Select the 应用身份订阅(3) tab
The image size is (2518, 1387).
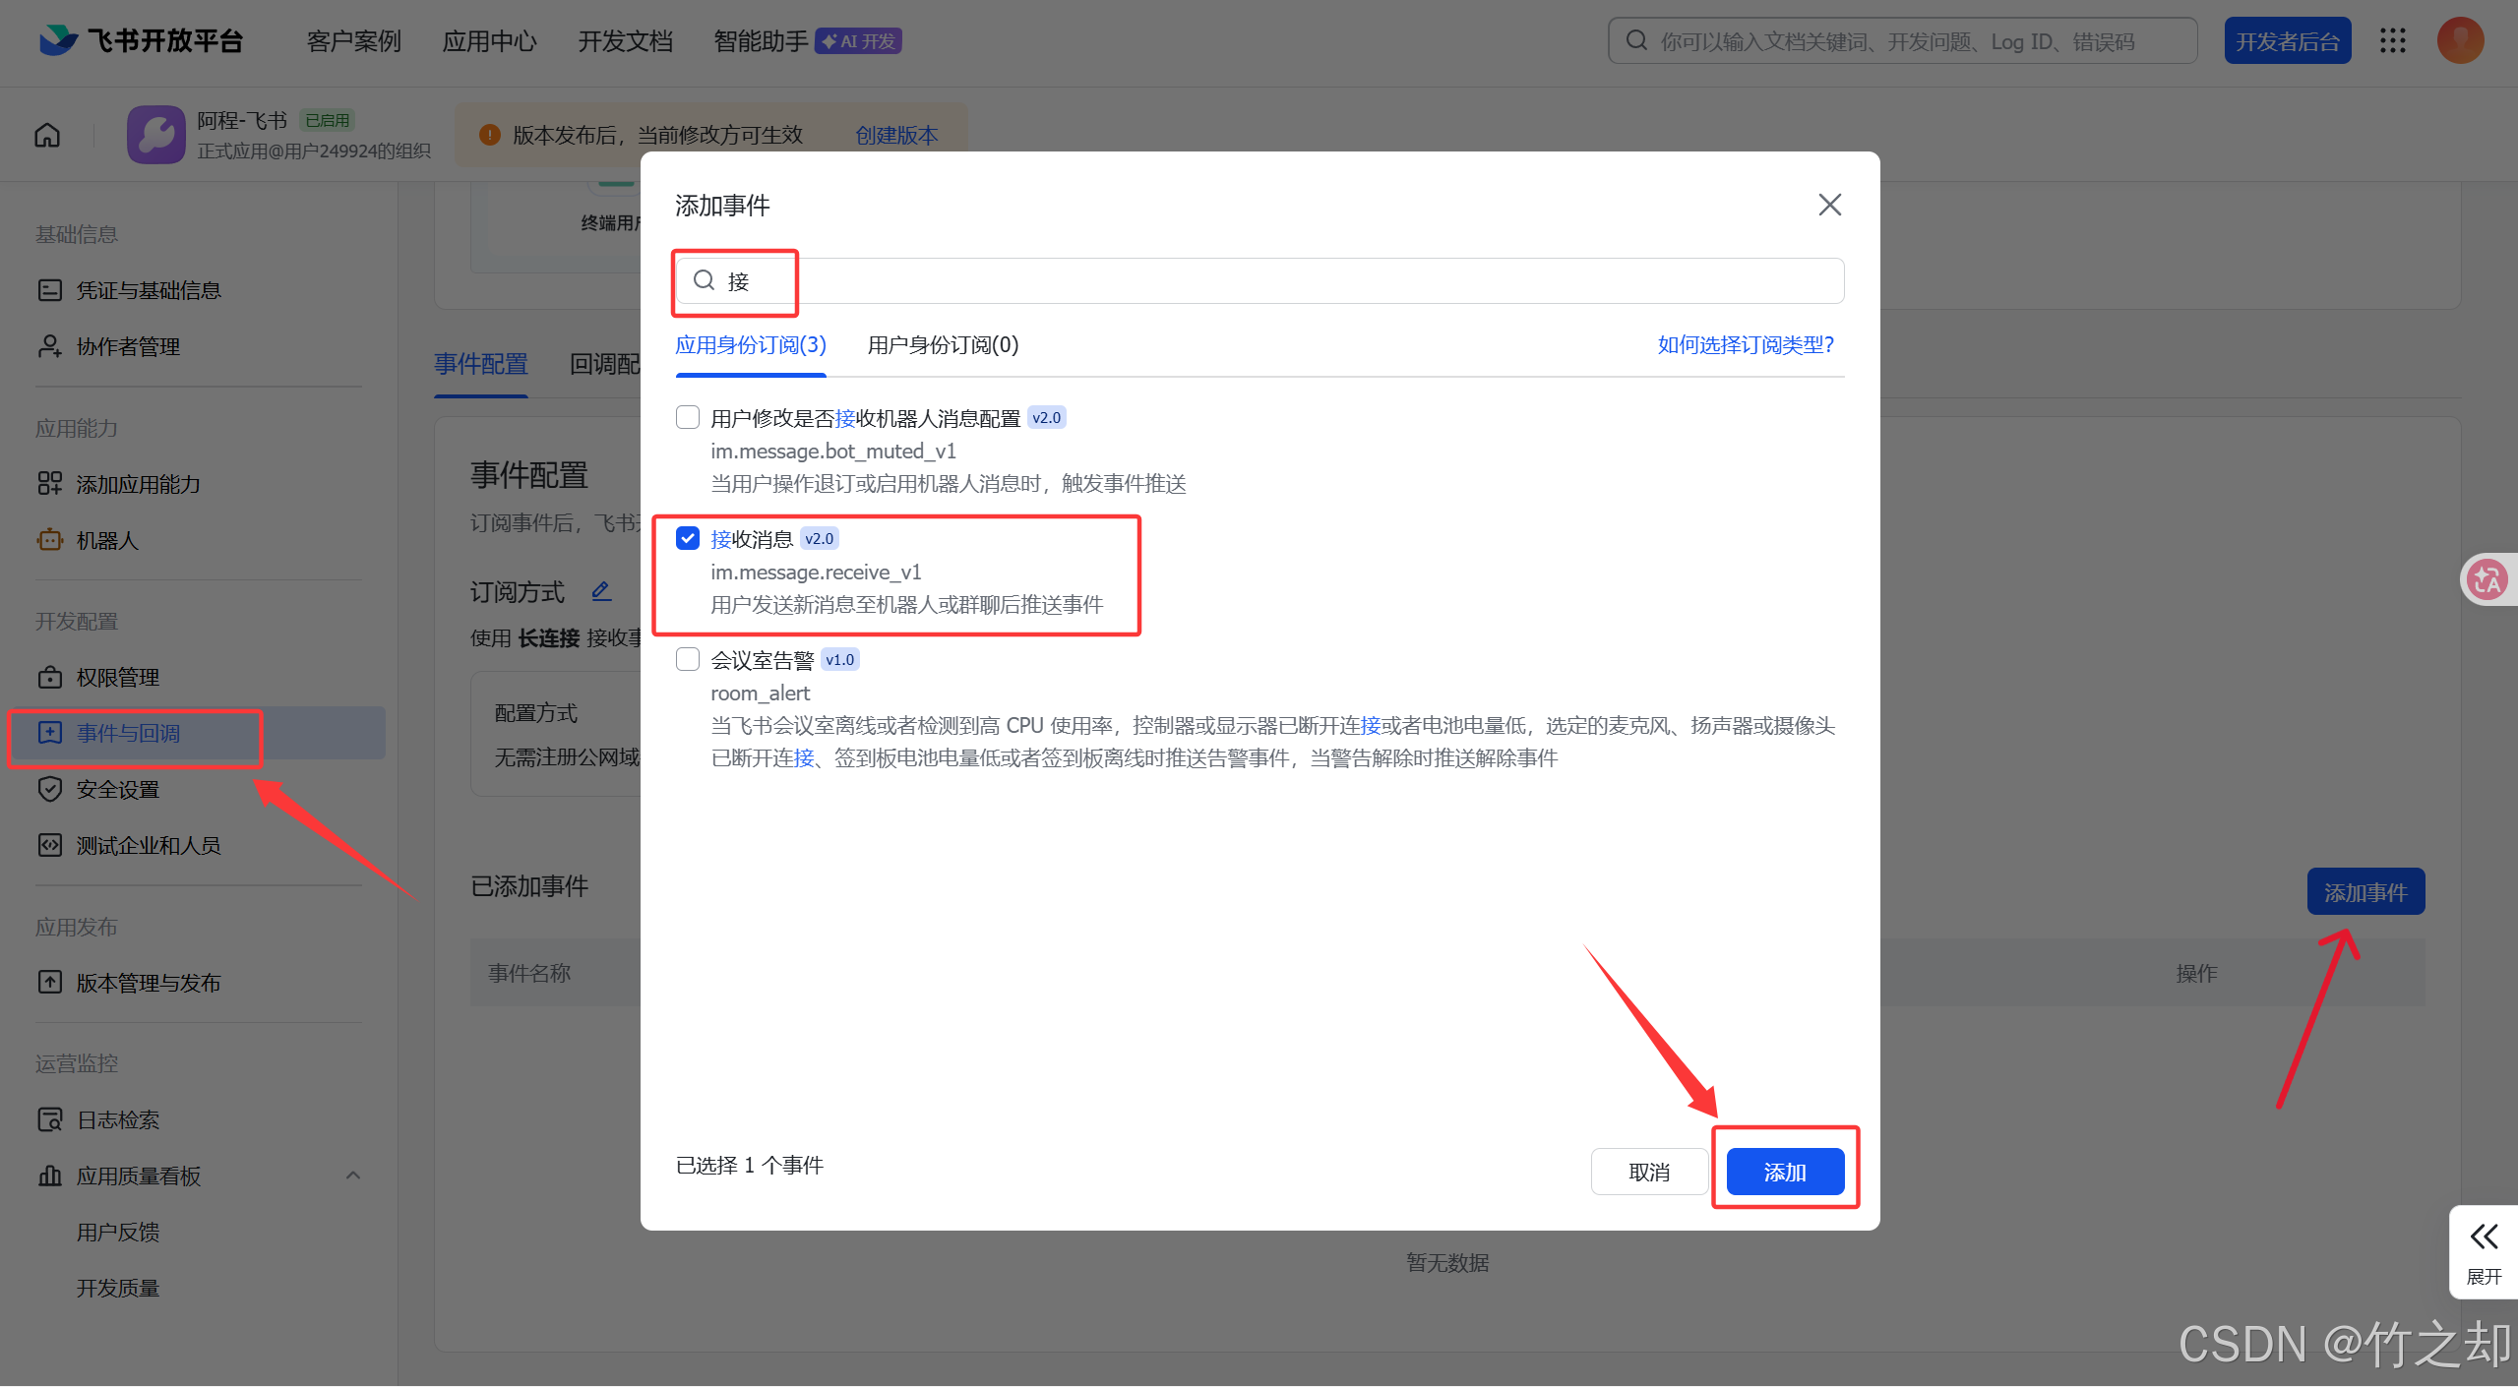751,345
